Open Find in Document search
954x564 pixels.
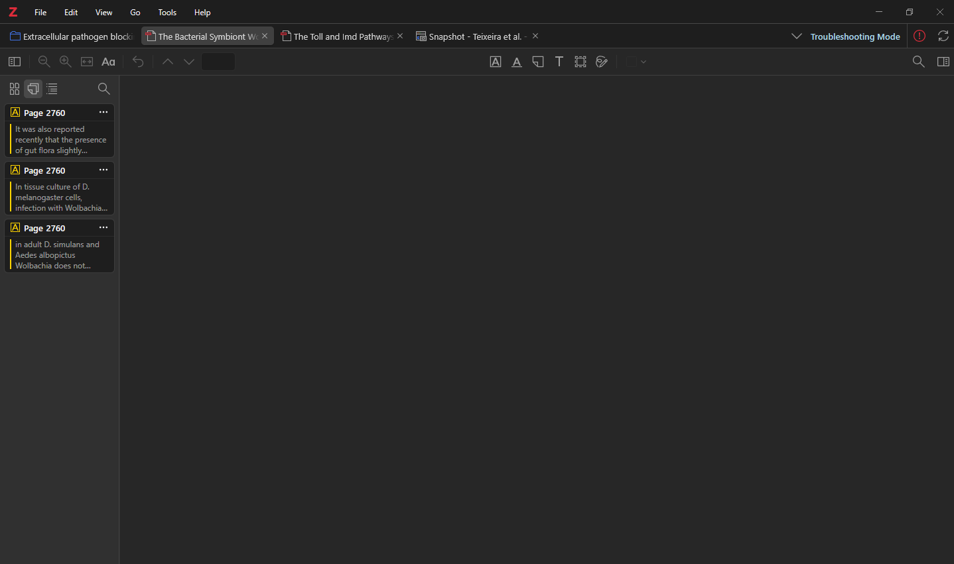click(x=919, y=62)
